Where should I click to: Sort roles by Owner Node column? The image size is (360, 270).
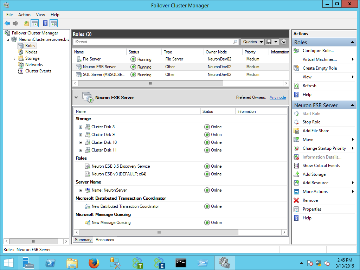(x=223, y=52)
